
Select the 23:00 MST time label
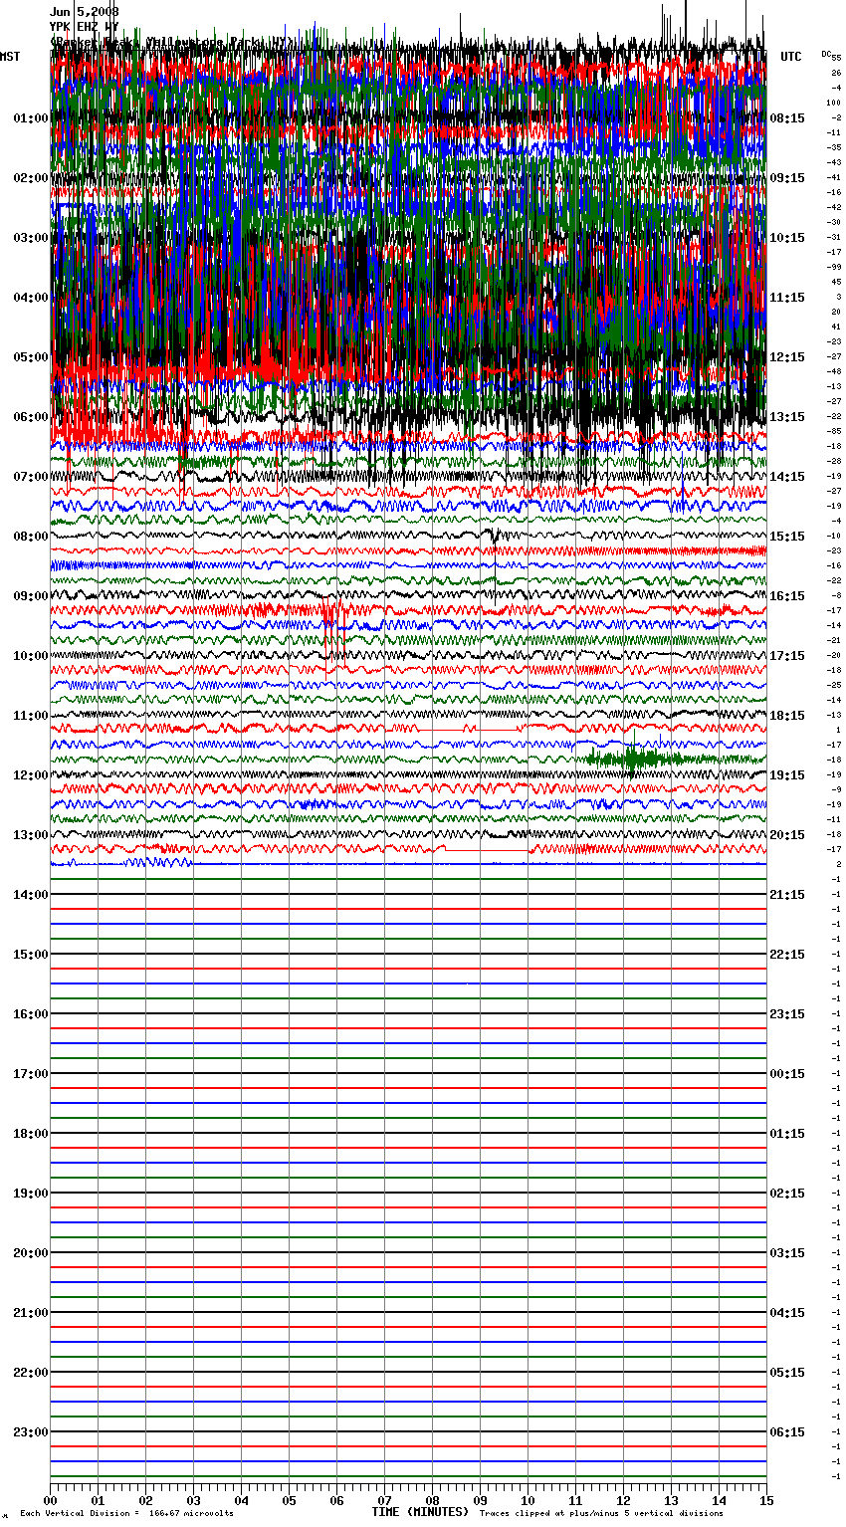(x=31, y=1432)
